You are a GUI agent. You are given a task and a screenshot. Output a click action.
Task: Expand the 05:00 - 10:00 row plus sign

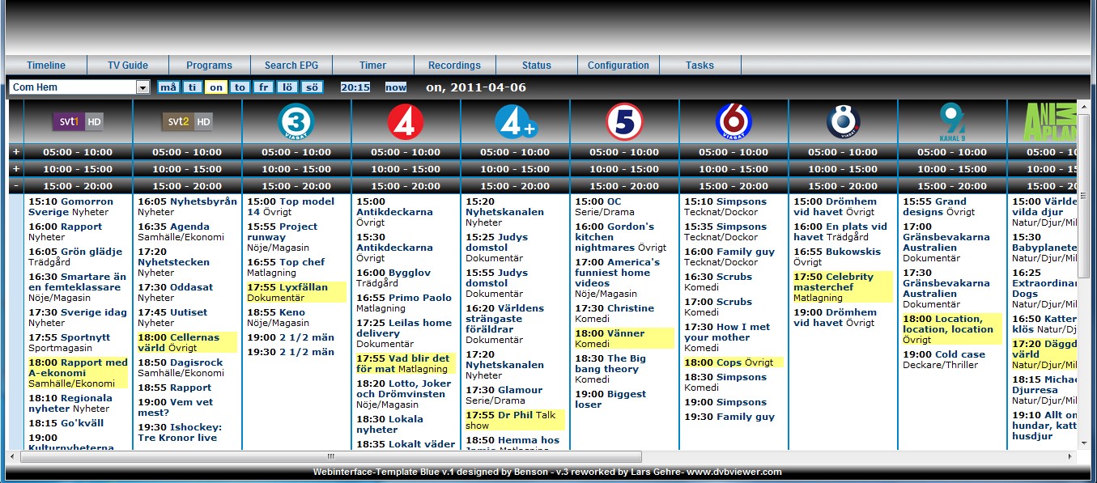coord(15,152)
